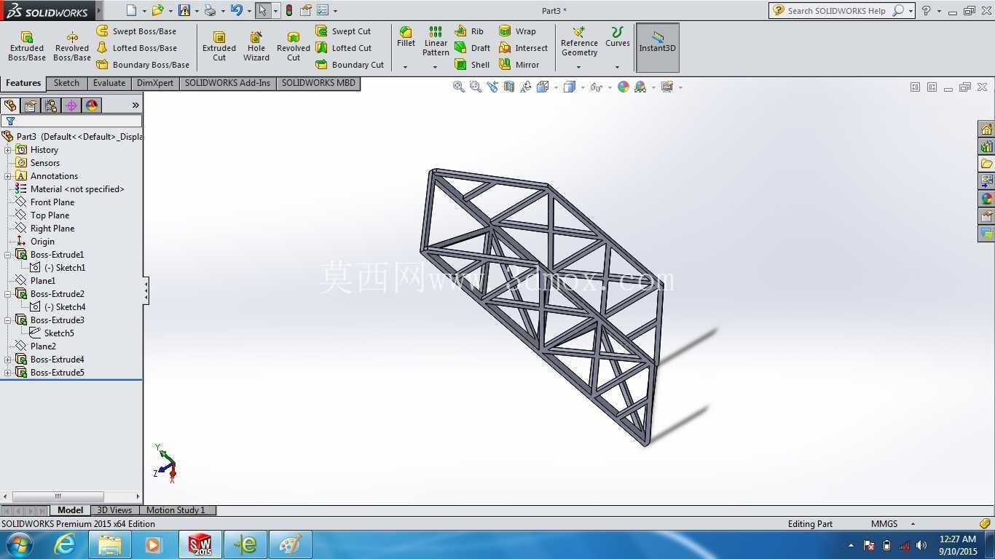The height and width of the screenshot is (559, 995).
Task: Choose the Swept Boss/Base command
Action: tap(136, 31)
